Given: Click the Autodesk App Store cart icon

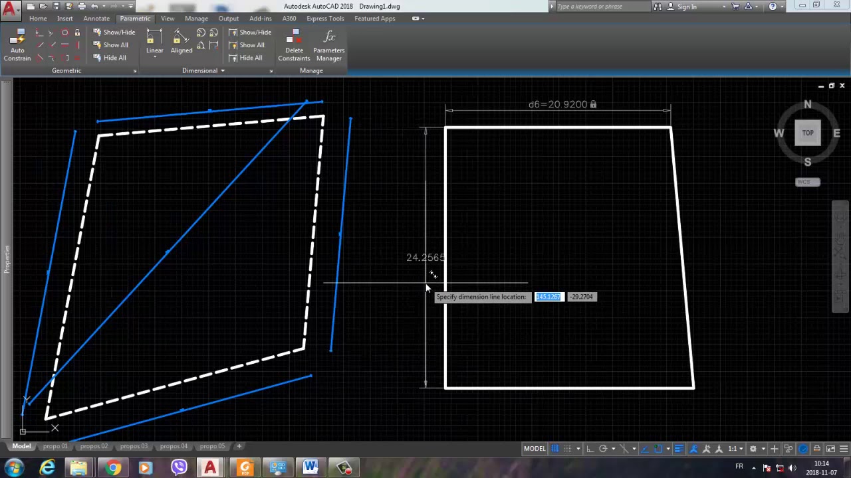Looking at the screenshot, I should (735, 7).
